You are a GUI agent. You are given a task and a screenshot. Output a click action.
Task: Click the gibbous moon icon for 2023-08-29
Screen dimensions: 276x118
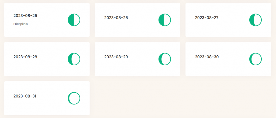click(x=165, y=59)
